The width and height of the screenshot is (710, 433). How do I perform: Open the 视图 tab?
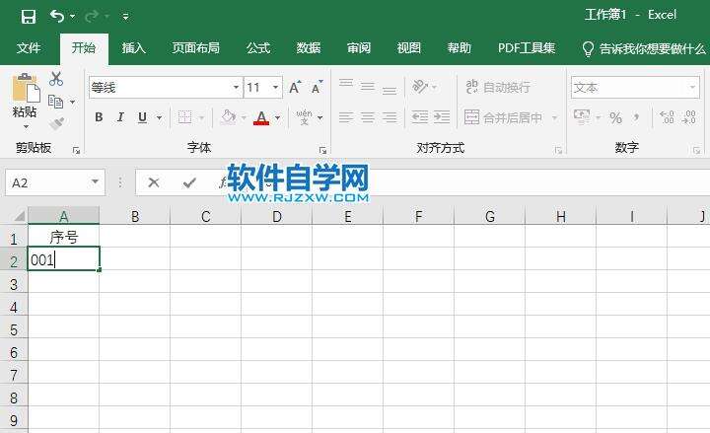[409, 48]
